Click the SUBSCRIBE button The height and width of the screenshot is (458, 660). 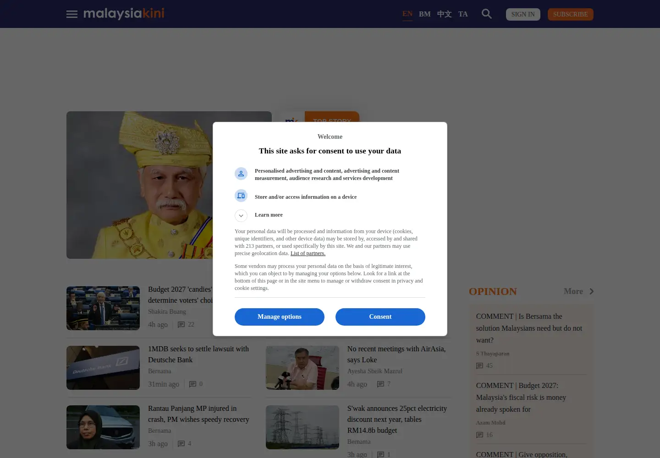[x=570, y=14]
